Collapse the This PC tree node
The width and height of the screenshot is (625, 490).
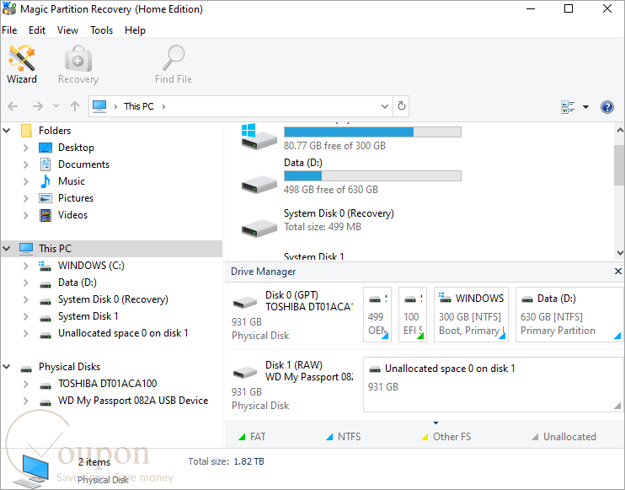click(7, 249)
